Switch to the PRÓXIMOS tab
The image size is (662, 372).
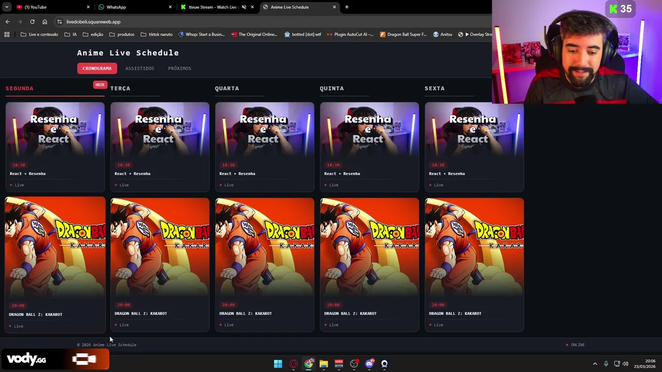tap(179, 68)
